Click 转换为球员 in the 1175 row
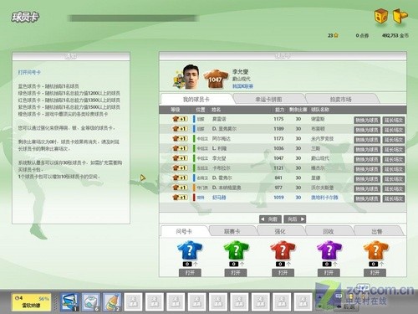418x314 pixels. tap(367, 121)
